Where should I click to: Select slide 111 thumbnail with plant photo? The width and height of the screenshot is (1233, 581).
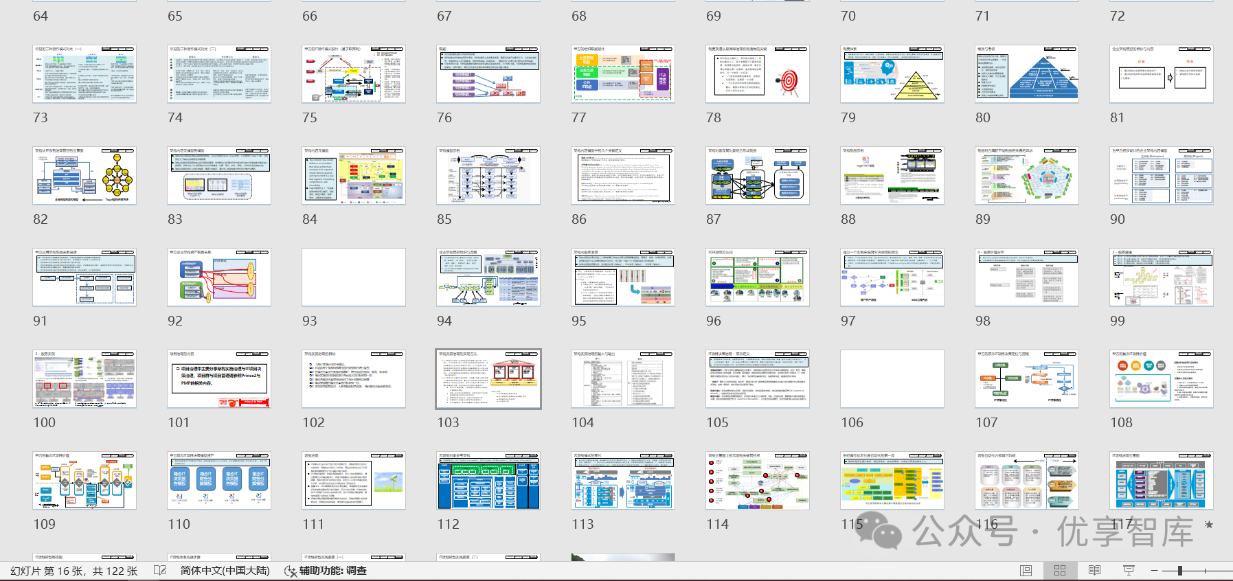354,481
